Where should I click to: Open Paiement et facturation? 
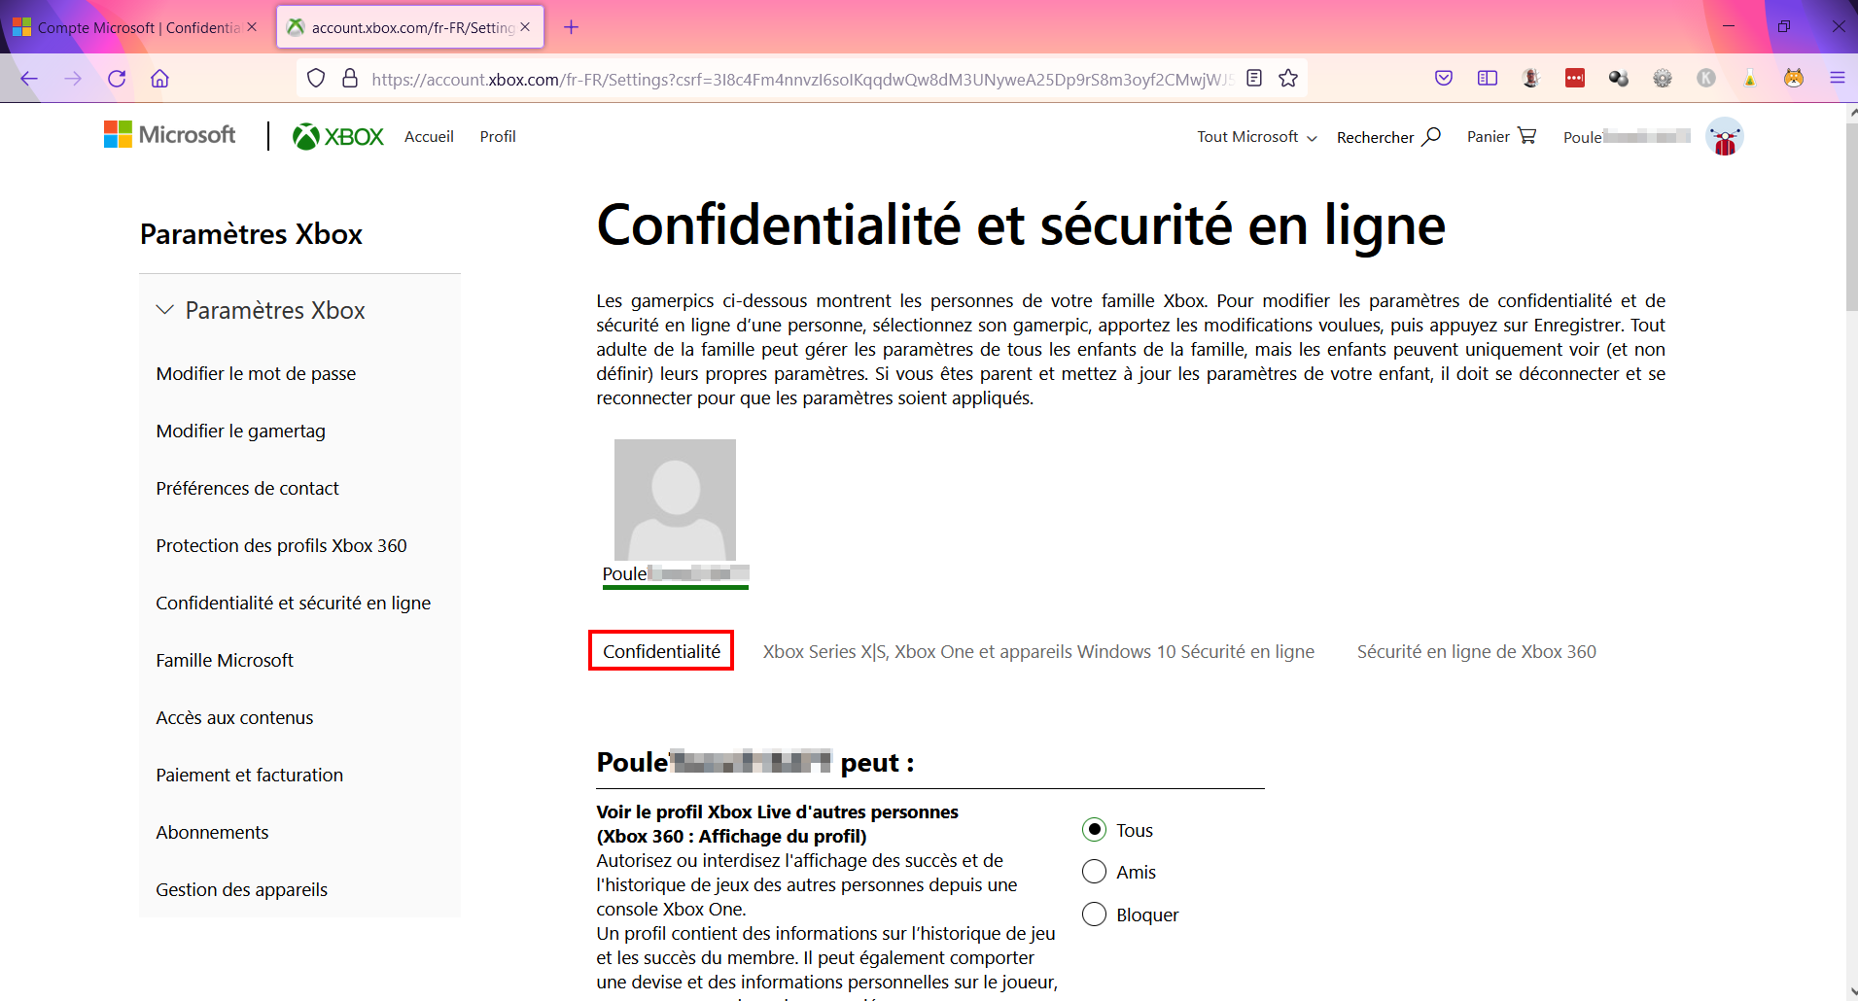click(x=249, y=776)
